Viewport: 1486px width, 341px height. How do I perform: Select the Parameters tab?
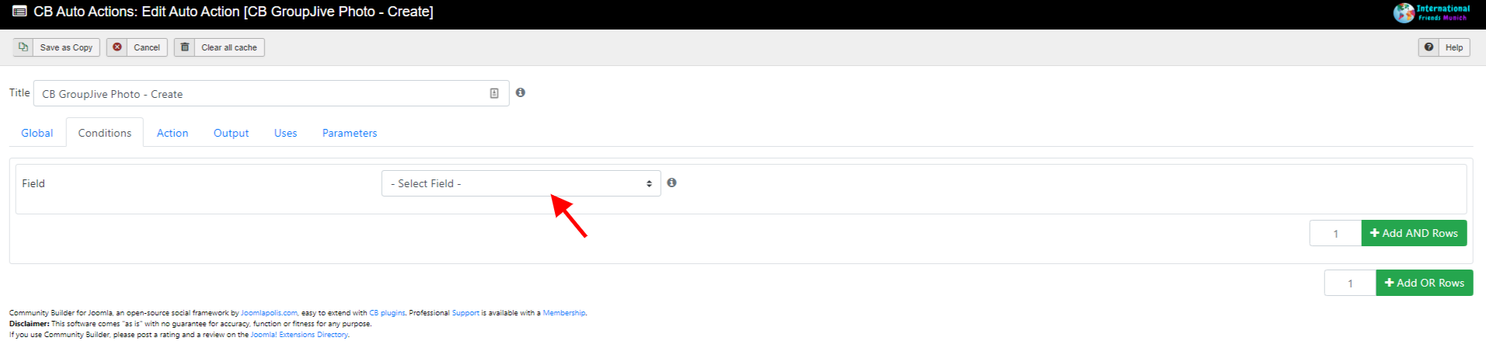click(350, 133)
